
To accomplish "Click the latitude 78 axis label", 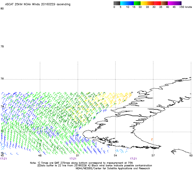I will coord(2,46).
